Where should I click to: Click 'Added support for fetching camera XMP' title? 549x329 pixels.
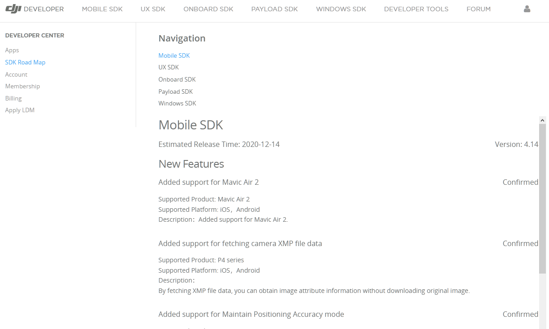click(240, 243)
